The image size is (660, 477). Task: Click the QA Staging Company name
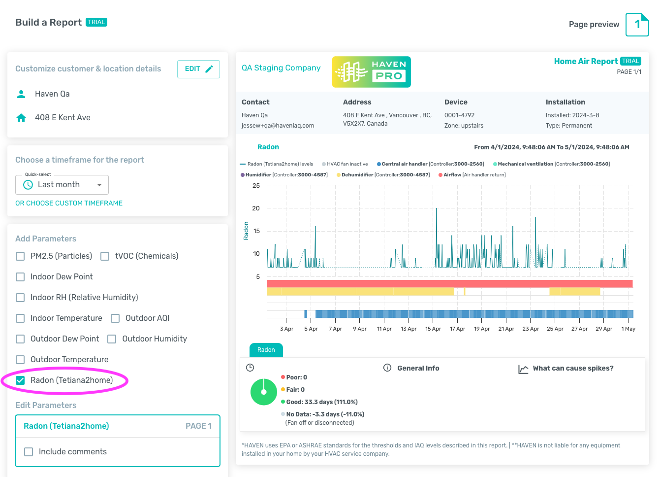(281, 68)
